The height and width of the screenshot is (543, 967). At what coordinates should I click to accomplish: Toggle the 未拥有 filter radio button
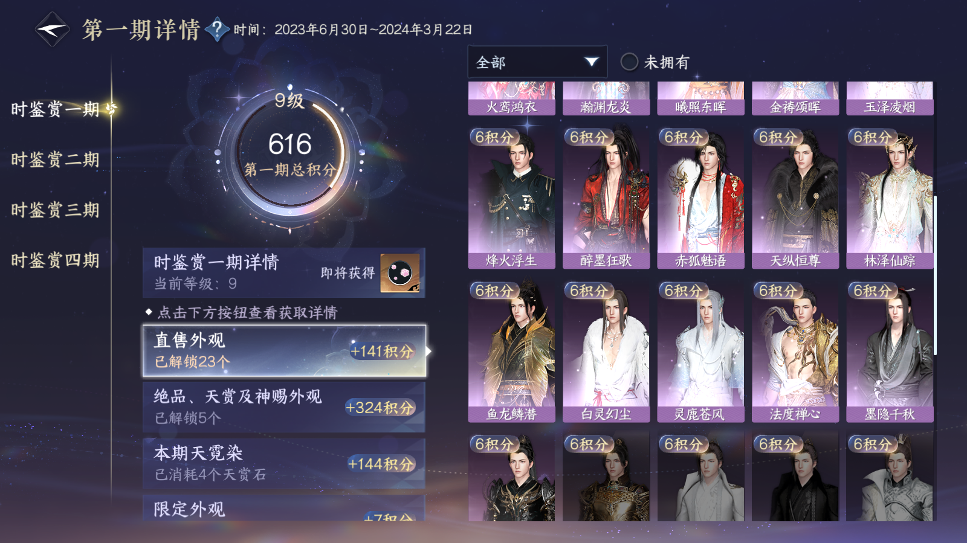click(629, 62)
